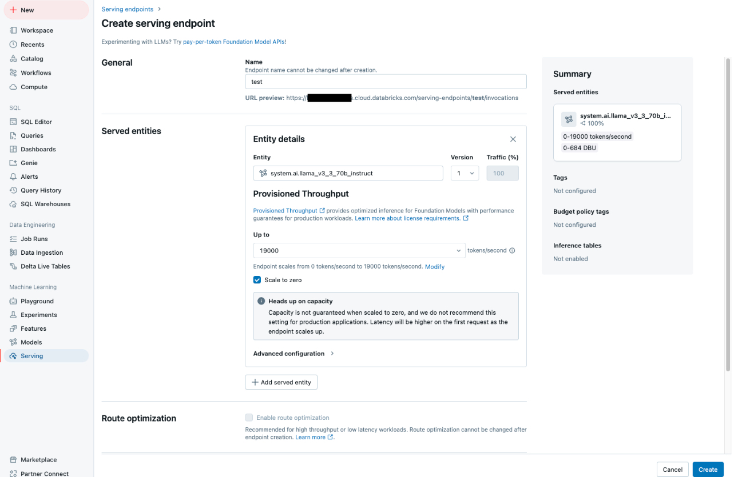Screen dimensions: 738x477
Task: Click the external-link icon after Provisioned Throughput
Action: [x=322, y=211]
